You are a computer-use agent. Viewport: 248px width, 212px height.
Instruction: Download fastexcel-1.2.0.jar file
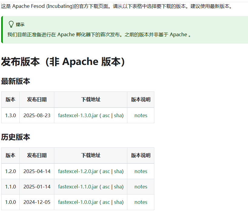tap(78, 171)
